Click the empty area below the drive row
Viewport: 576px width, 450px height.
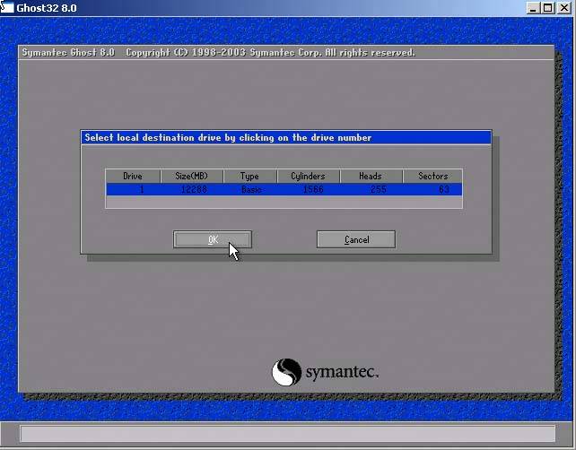(284, 202)
